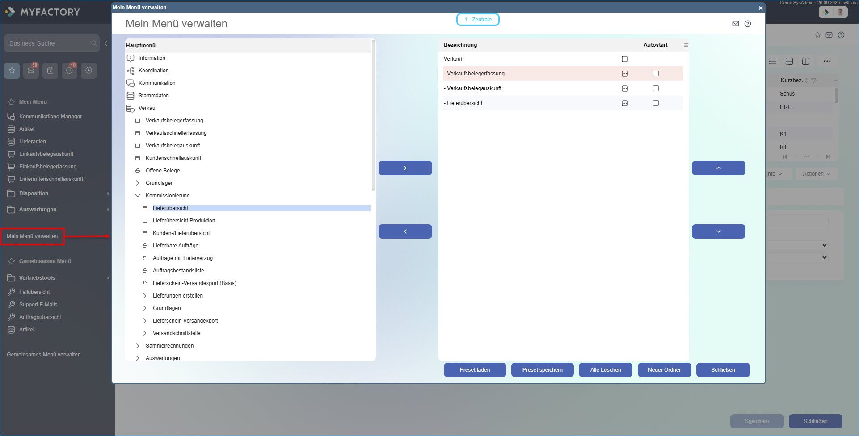This screenshot has width=859, height=436.
Task: Click the Hauptmenü tree vertical scrollbar
Action: (x=373, y=115)
